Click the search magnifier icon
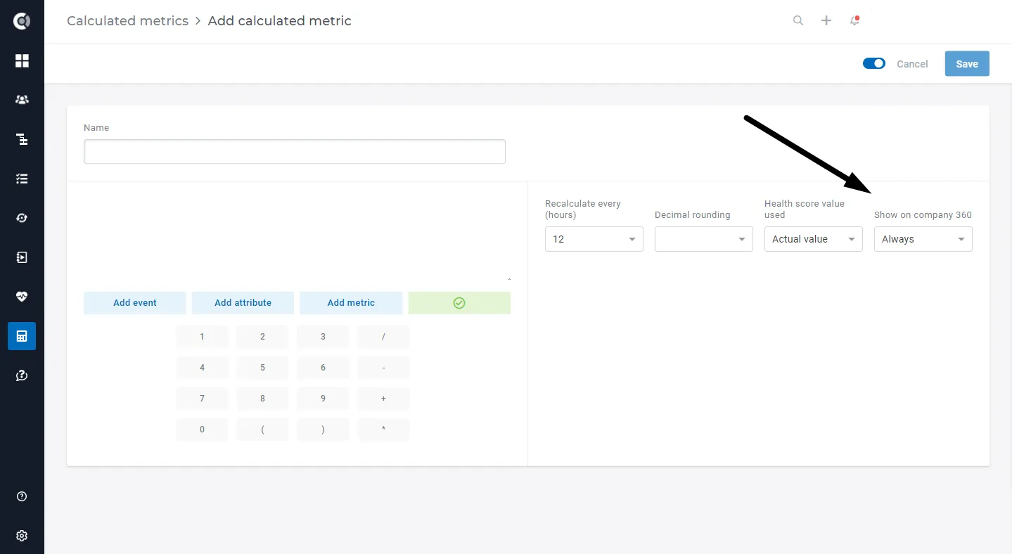Screen dimensions: 1012x554 click(x=798, y=20)
